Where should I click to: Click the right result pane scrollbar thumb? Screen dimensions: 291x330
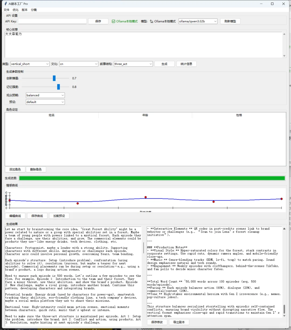point(284,309)
